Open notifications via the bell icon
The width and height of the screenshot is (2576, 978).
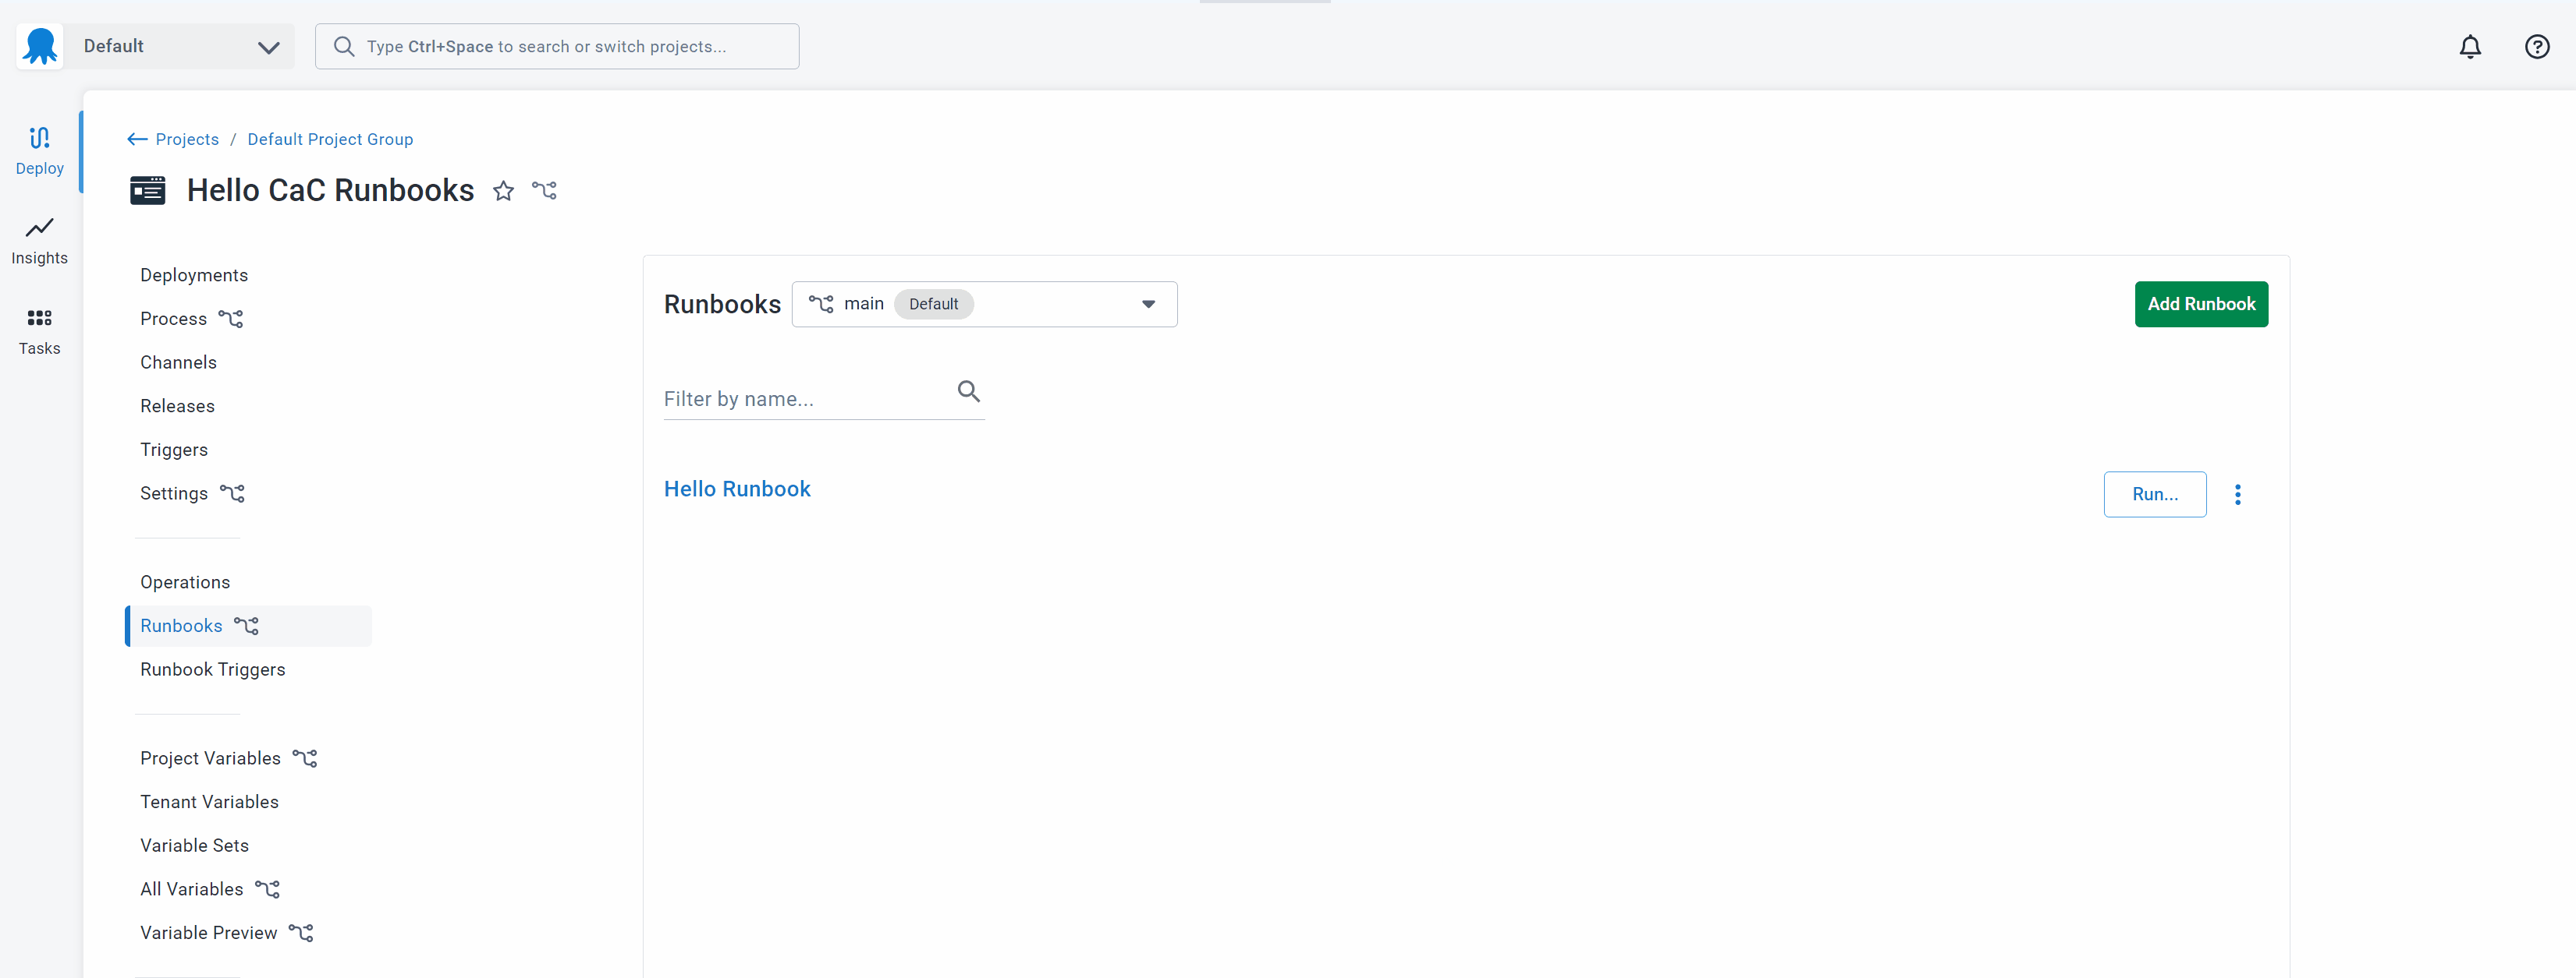click(2471, 46)
